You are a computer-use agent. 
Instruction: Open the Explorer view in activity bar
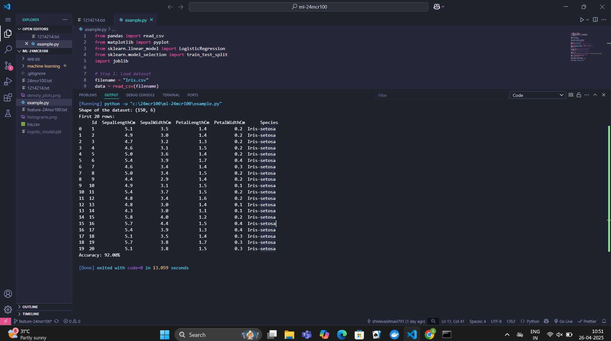[x=8, y=33]
